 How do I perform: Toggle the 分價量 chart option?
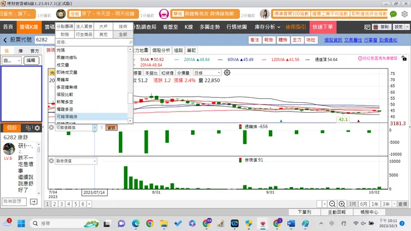183,73
